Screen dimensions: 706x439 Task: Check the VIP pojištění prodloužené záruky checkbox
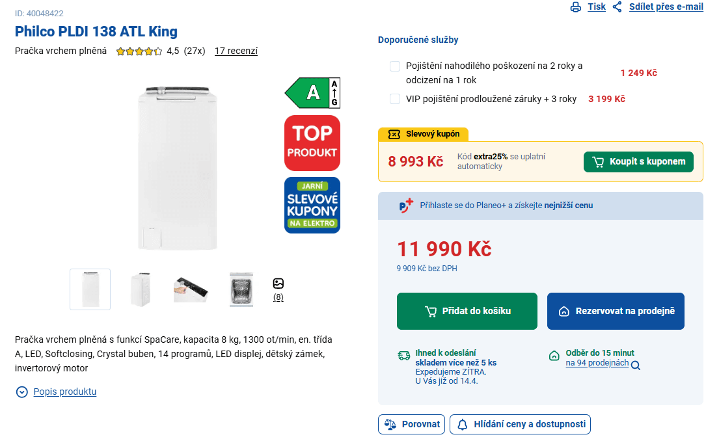point(394,99)
